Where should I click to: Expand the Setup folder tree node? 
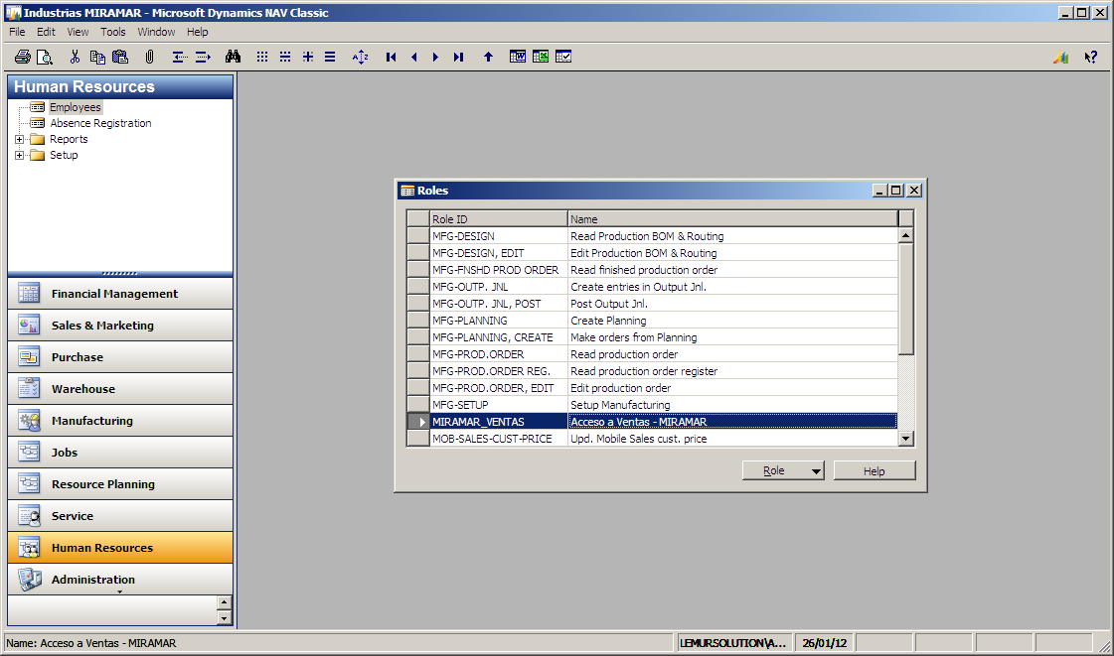coord(19,155)
